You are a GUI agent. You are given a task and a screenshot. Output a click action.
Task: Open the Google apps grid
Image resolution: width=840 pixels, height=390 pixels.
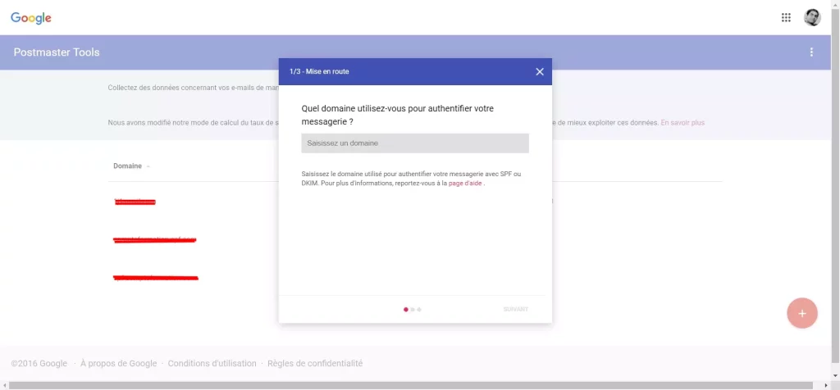point(786,18)
